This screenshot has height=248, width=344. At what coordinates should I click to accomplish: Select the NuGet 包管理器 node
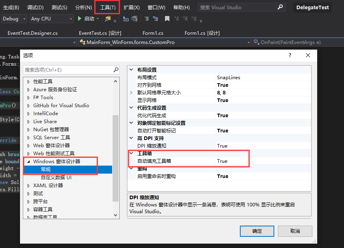point(51,130)
